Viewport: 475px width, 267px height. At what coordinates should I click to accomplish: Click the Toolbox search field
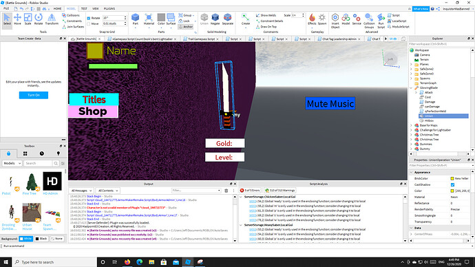38,163
